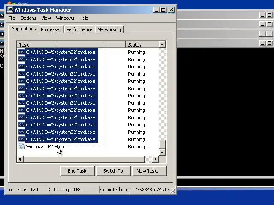Viewport: 274px width, 205px height.
Task: Click the CPU Usage: 0% status entry
Action: pyautogui.click(x=73, y=190)
